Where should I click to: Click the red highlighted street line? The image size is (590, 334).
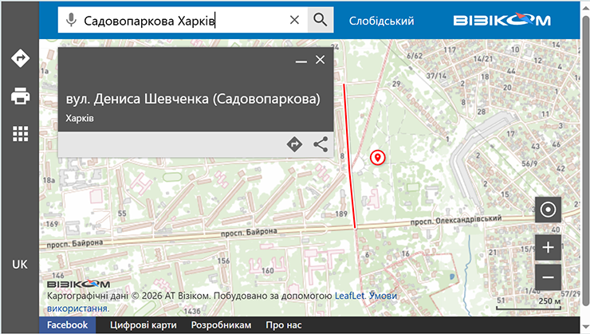click(x=349, y=156)
